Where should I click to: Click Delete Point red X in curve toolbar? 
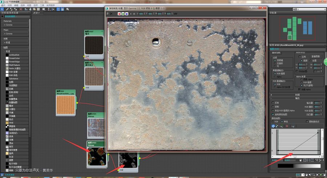click(287, 126)
